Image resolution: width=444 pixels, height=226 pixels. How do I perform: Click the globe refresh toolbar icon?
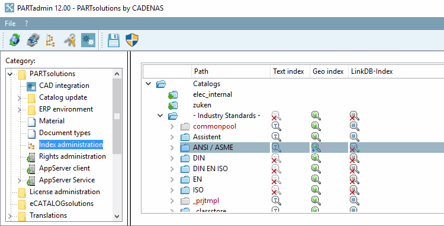pos(14,40)
